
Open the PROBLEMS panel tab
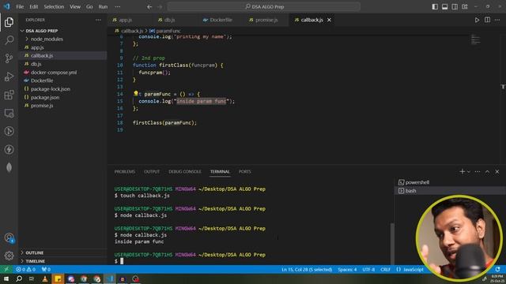tap(125, 172)
